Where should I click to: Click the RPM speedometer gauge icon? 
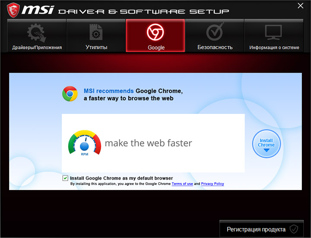[85, 143]
